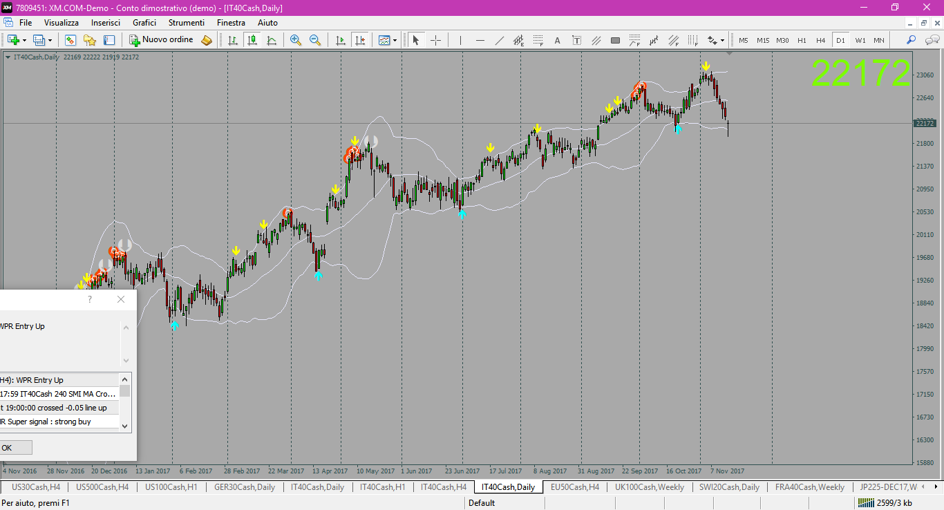The width and height of the screenshot is (944, 510).
Task: Open the Navigator favorites star icon
Action: click(x=90, y=40)
